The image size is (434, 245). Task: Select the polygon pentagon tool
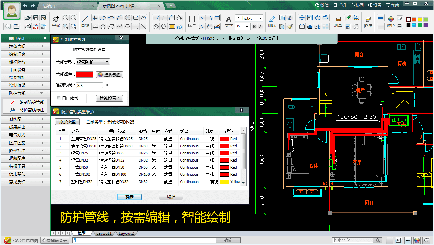click(x=103, y=26)
